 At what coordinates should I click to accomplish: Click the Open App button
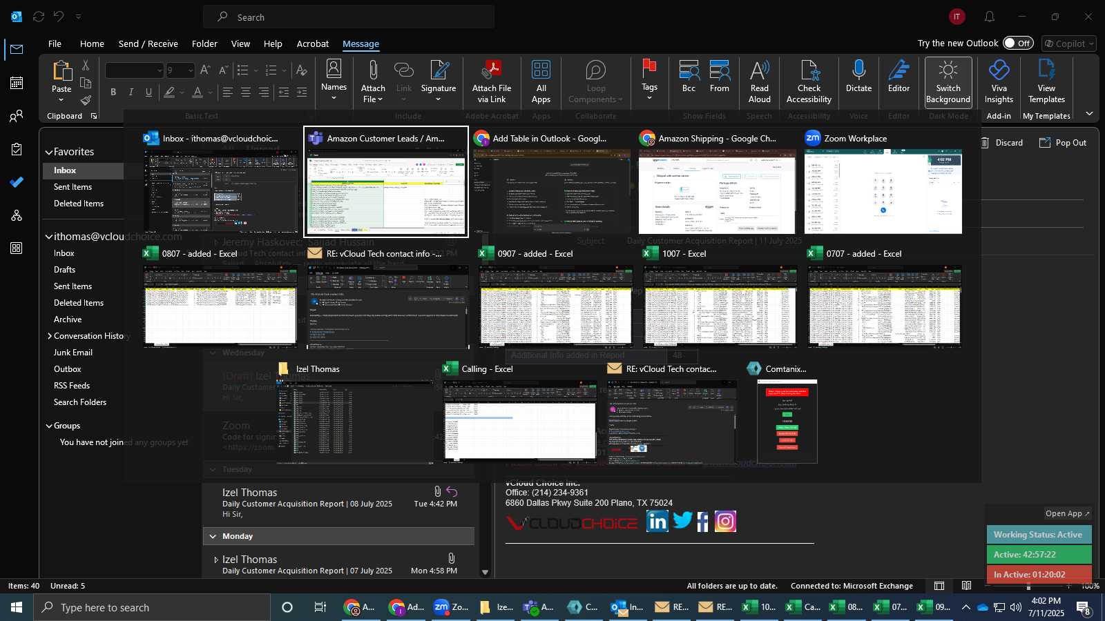(1067, 513)
